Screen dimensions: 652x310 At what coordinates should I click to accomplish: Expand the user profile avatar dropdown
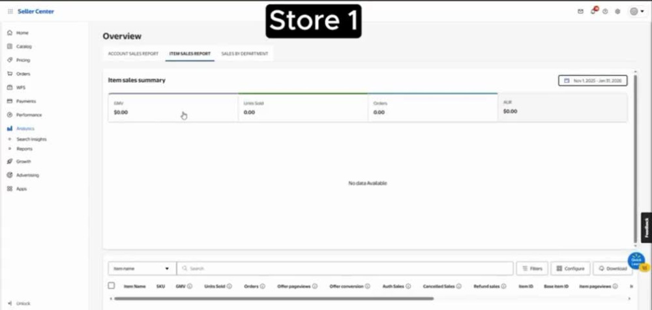click(x=636, y=12)
